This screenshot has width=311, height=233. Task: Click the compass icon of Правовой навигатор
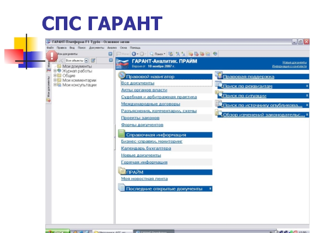pos(122,75)
